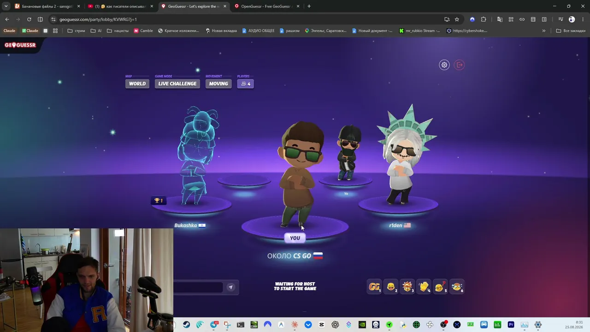This screenshot has width=590, height=332.
Task: Switch to the YouTube 'как писатели' tab
Action: pyautogui.click(x=121, y=6)
